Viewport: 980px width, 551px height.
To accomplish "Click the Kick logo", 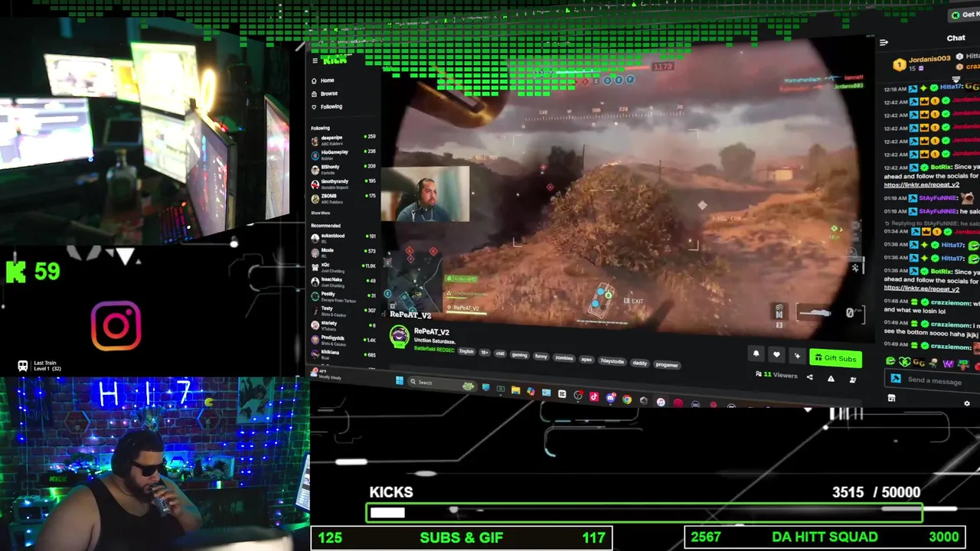I will click(x=335, y=60).
